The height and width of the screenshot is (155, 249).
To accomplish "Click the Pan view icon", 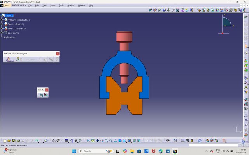I will 98,140.
